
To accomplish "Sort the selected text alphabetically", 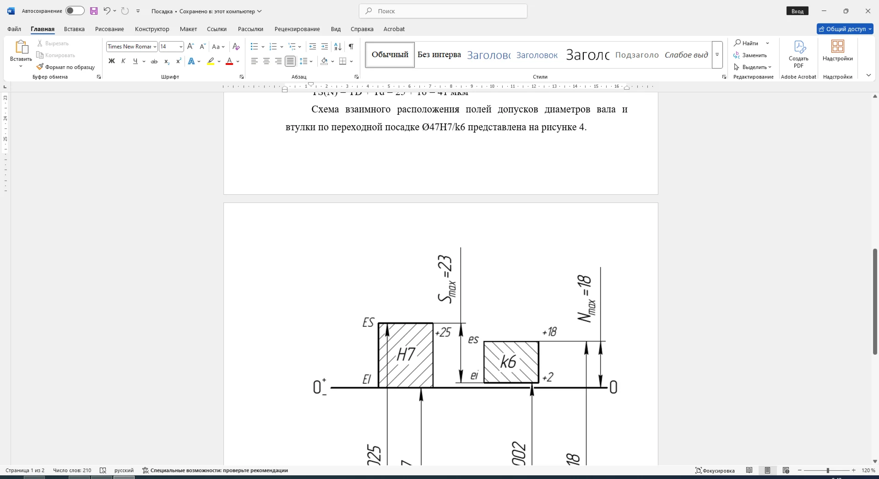I will (338, 47).
